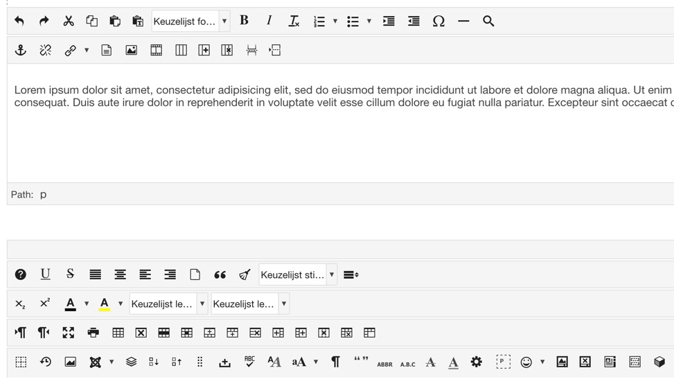Viewport: 674px width, 384px height.
Task: Click new document blank page icon
Action: [195, 274]
